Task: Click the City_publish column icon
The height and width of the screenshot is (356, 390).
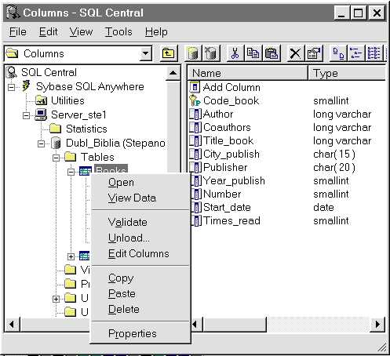Action: (195, 154)
